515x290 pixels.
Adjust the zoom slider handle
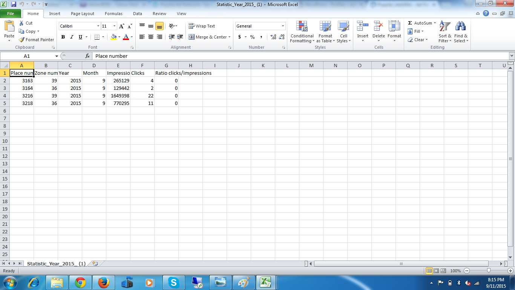click(489, 271)
